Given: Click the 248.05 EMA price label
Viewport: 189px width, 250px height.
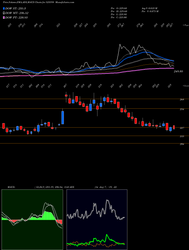Looking at the screenshot, I should coord(178,72).
